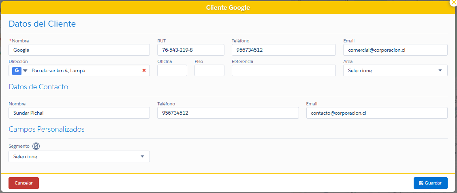Image resolution: width=457 pixels, height=193 pixels.
Task: Click the contact name field Sundar Pichai
Action: click(79, 113)
